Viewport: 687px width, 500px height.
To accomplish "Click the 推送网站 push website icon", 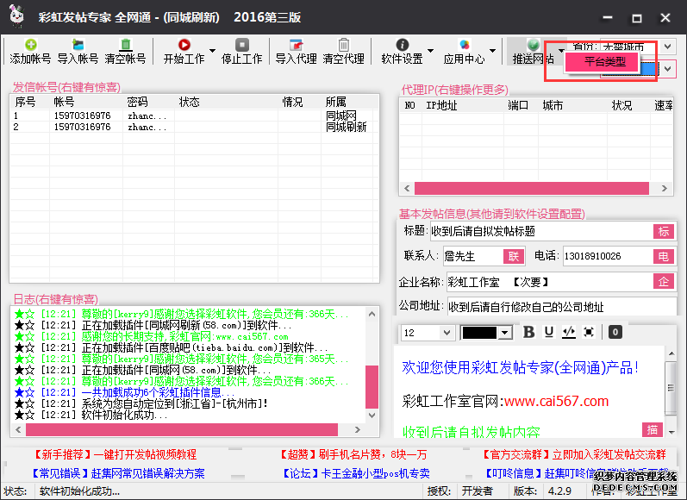I will (x=534, y=45).
